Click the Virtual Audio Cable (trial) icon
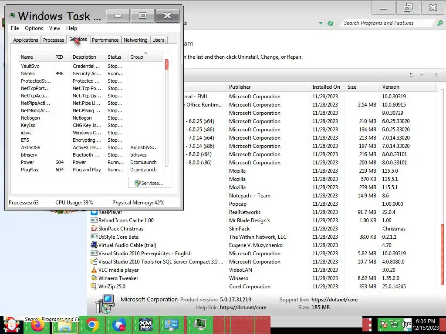446x334 pixels. tap(94, 245)
